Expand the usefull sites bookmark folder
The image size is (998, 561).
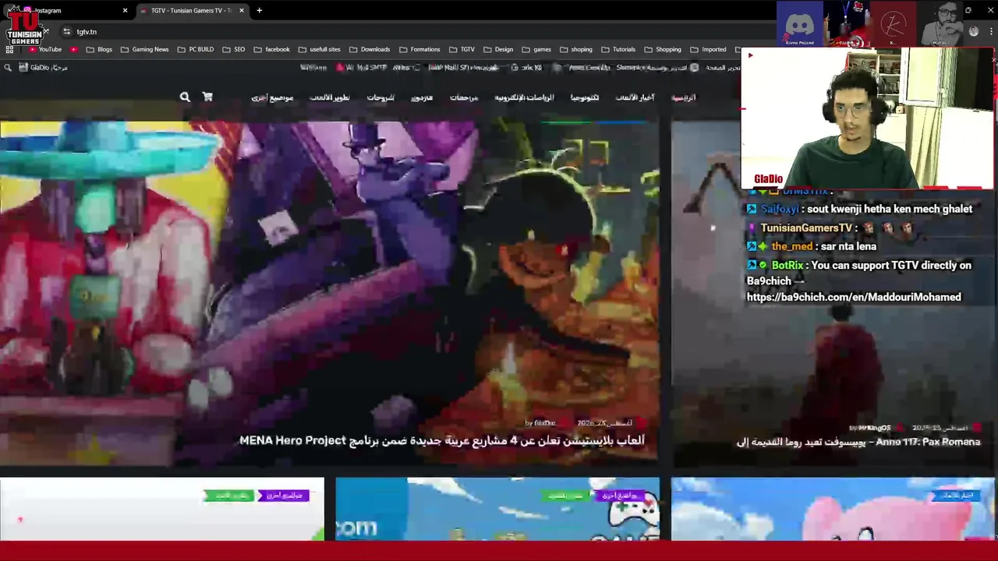point(320,49)
